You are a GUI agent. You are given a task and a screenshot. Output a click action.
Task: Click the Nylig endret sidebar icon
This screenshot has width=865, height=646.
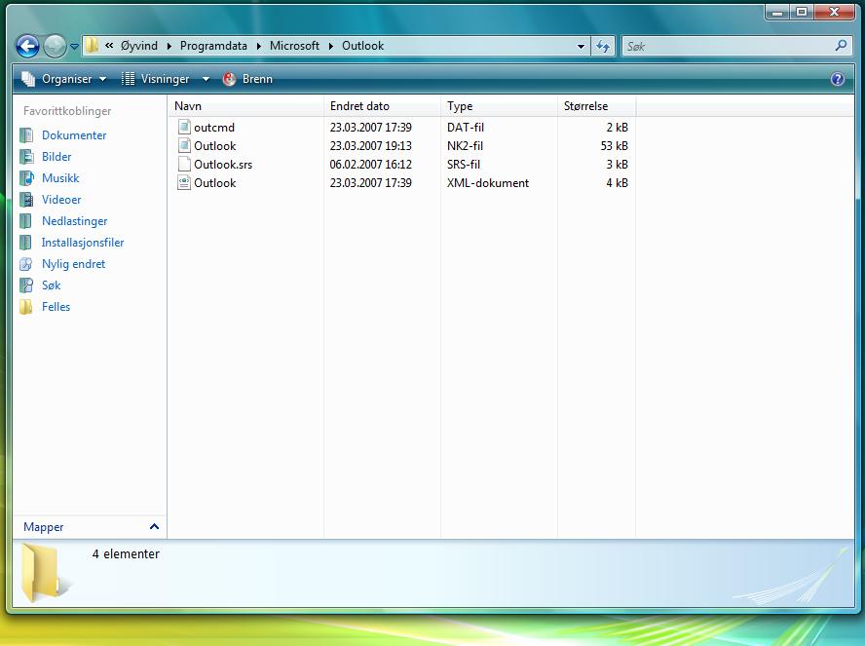click(26, 264)
